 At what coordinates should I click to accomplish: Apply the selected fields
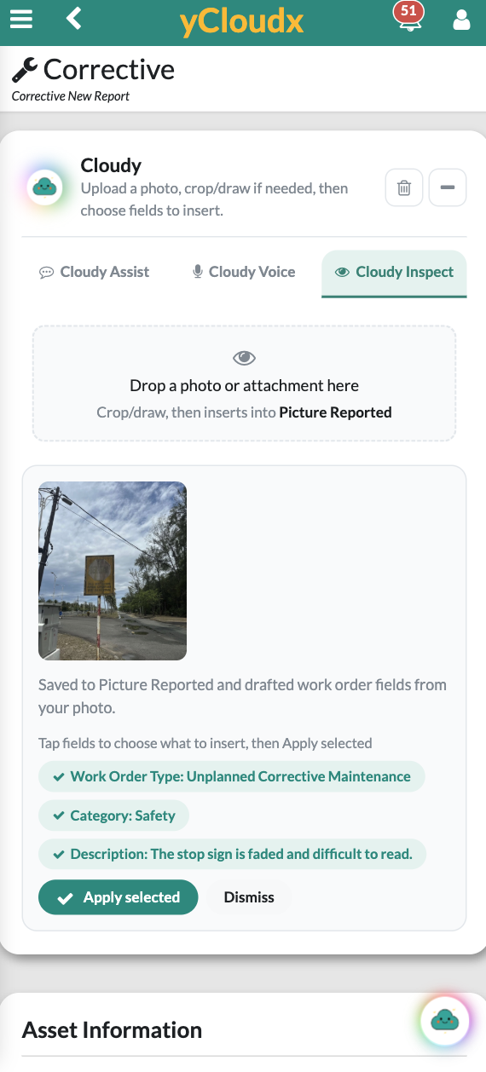tap(118, 897)
